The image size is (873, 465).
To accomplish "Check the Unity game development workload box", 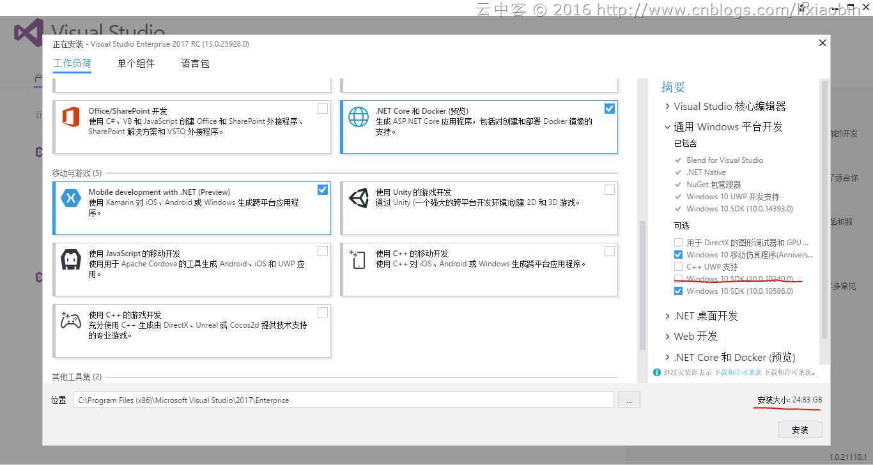I will pyautogui.click(x=610, y=190).
